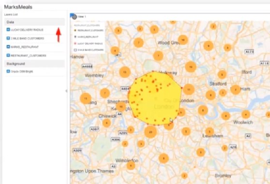This screenshot has height=184, width=270.
Task: Click the orange 23 customer cluster marker
Action: (x=150, y=132)
